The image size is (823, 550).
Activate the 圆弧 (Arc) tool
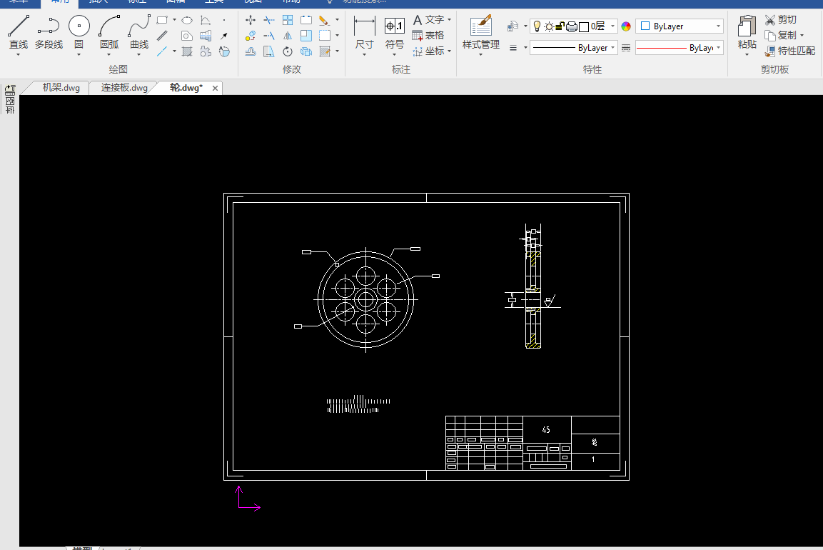109,27
